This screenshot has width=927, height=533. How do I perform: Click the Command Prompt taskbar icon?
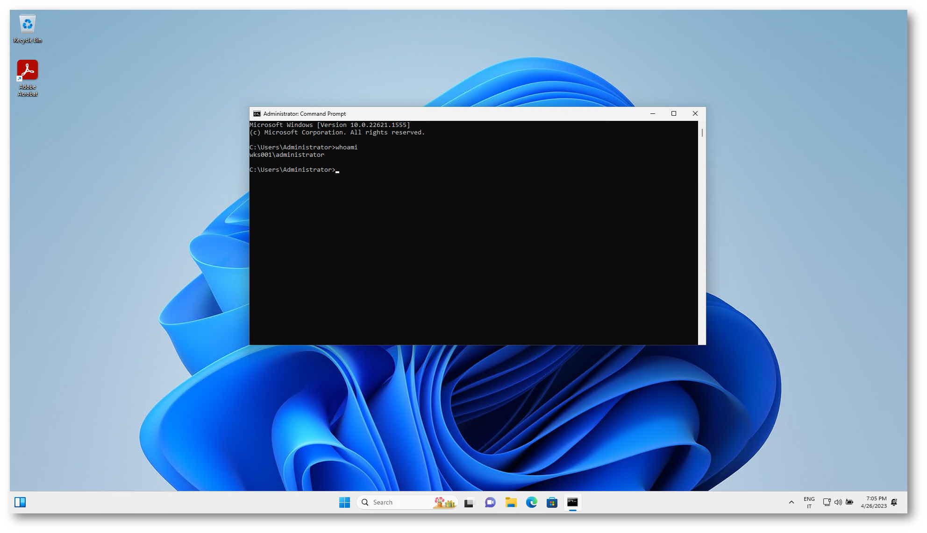pos(572,502)
